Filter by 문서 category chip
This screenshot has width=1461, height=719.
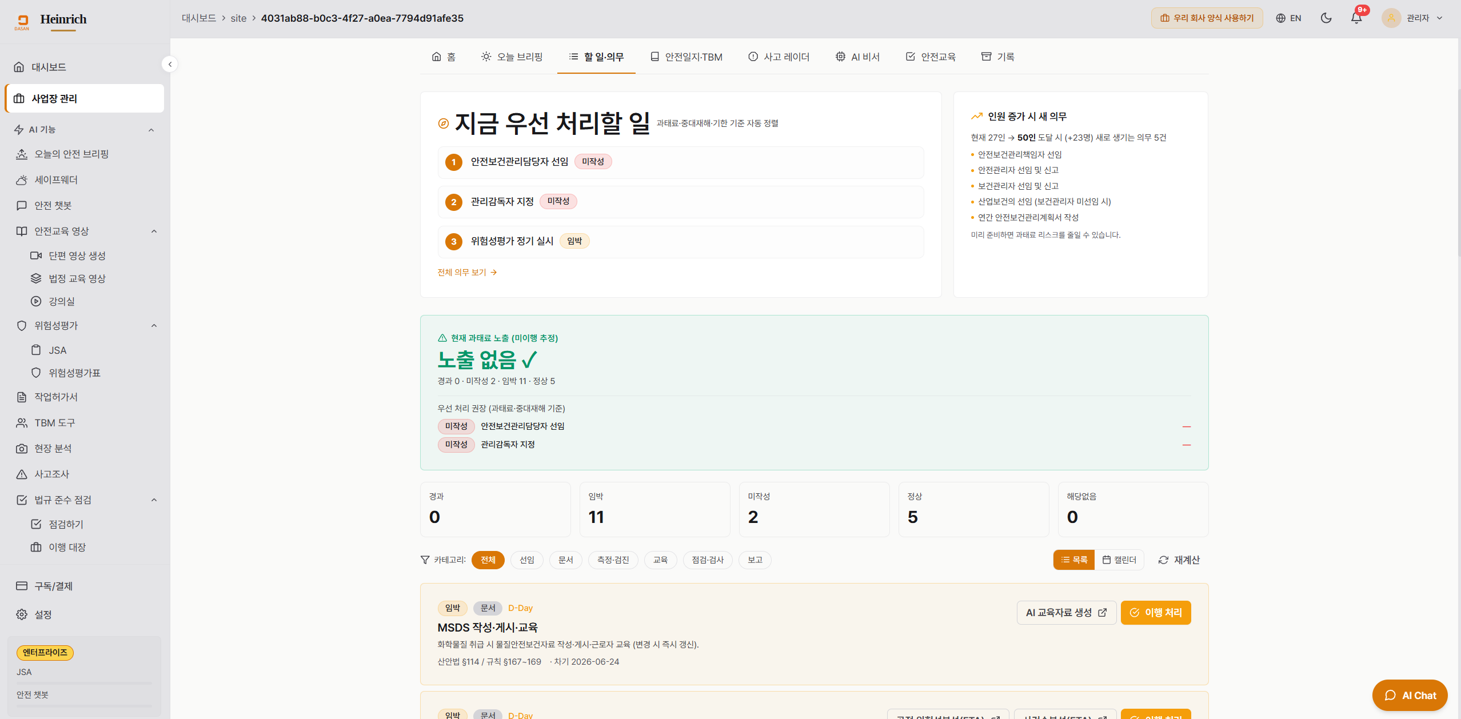pos(565,560)
